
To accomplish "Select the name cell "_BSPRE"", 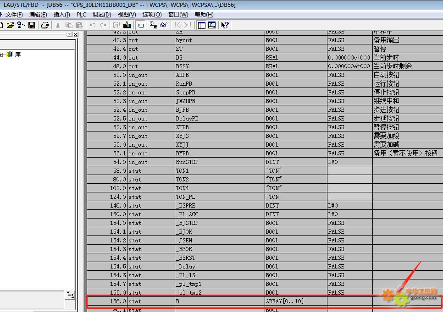I will pyautogui.click(x=220, y=206).
